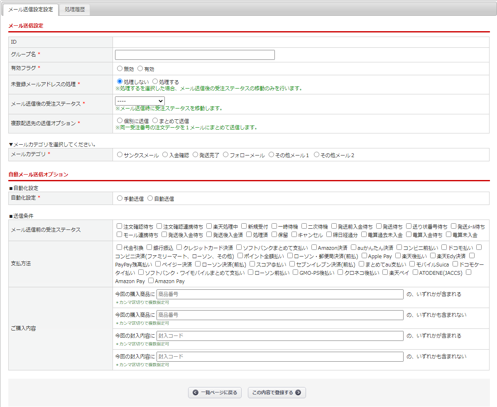
Task: Check the 銀行振込 payment method
Action: tap(149, 247)
